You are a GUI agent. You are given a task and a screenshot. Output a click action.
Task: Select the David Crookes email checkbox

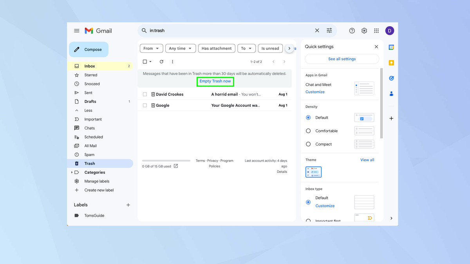coord(145,94)
